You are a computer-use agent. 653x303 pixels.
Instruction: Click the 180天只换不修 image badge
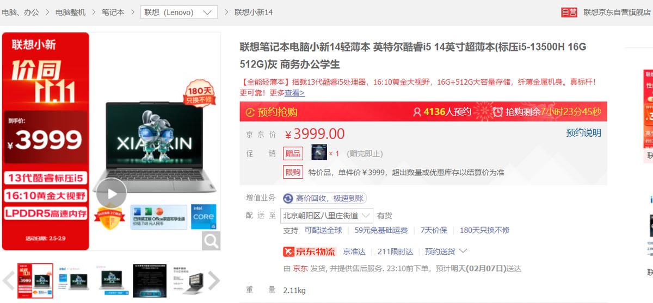pos(199,93)
